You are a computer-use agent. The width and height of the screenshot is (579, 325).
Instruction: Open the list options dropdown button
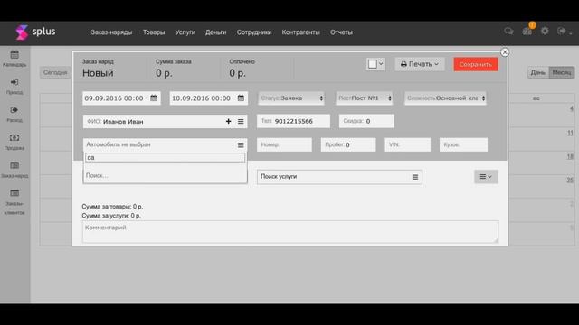click(x=486, y=177)
